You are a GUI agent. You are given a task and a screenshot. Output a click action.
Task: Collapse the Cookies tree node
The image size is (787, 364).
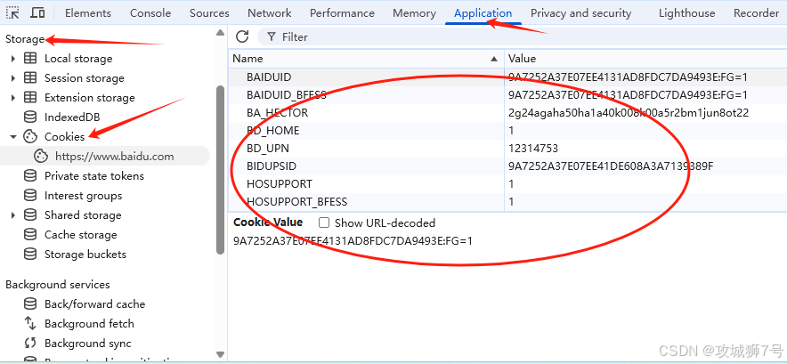click(13, 136)
